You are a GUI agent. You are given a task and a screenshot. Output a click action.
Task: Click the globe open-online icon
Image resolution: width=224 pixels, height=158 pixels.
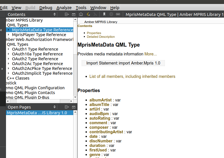pos(111,14)
